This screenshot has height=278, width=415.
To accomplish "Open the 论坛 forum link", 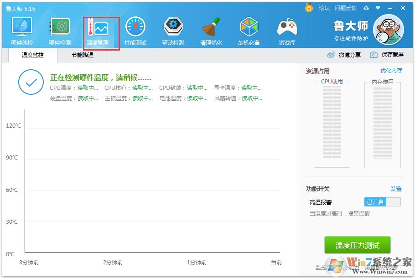I will (324, 8).
